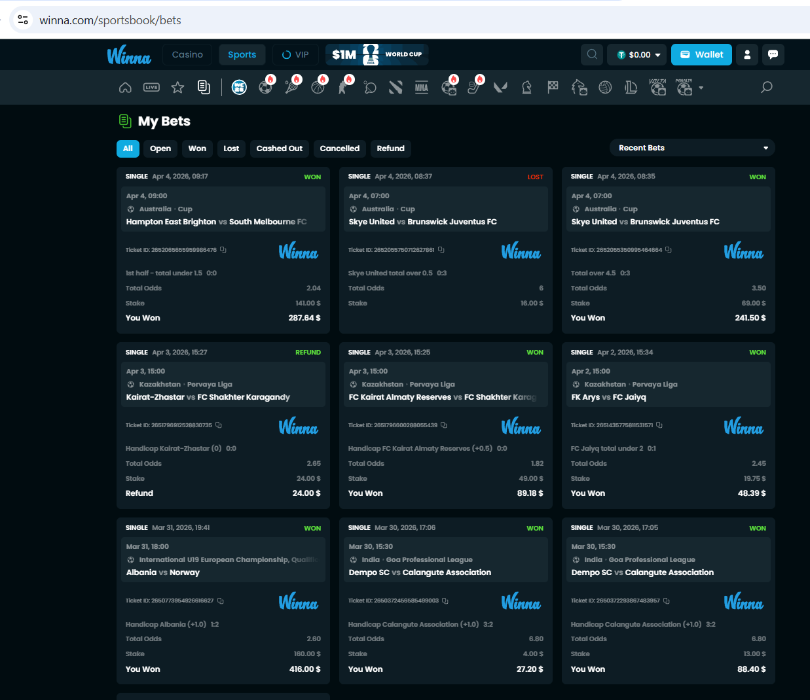810x700 pixels.
Task: Copy ticket ID for Hampton East Brighton bet
Action: tap(223, 250)
